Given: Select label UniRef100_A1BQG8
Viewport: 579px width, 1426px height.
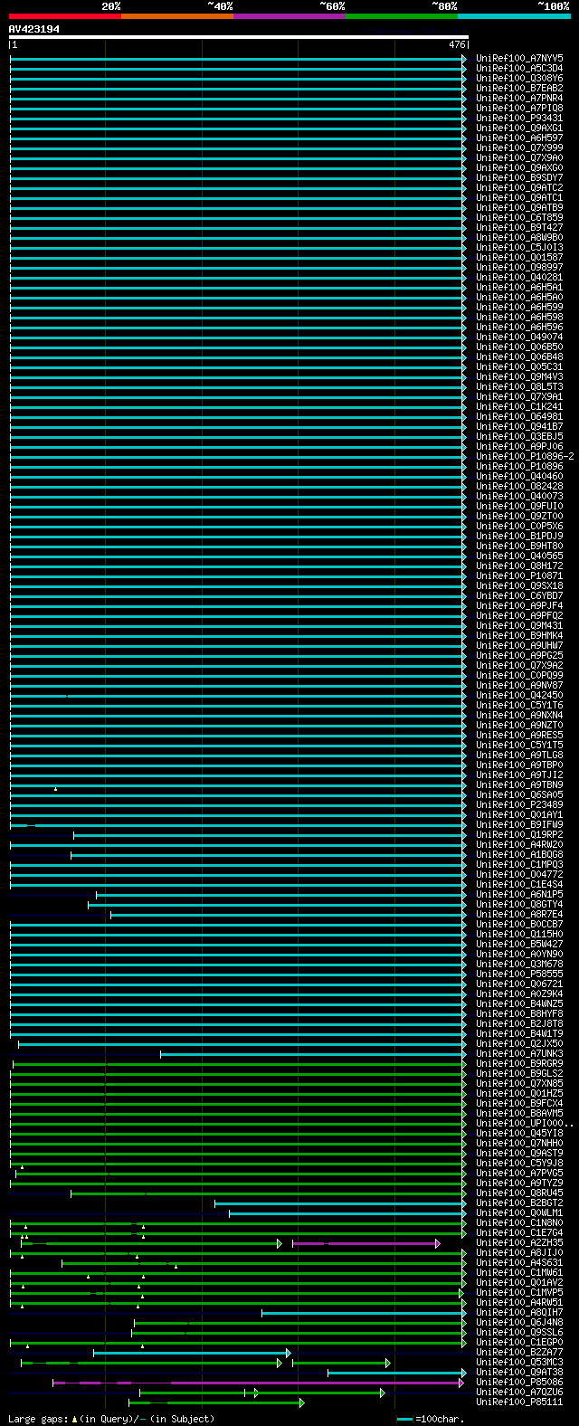Looking at the screenshot, I should (x=519, y=854).
